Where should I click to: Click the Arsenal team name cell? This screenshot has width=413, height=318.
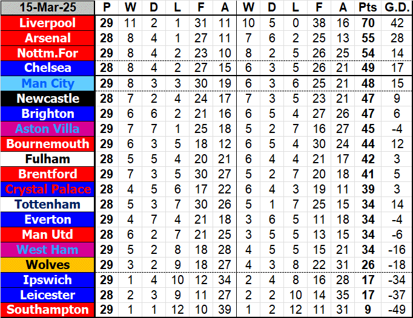pyautogui.click(x=48, y=38)
